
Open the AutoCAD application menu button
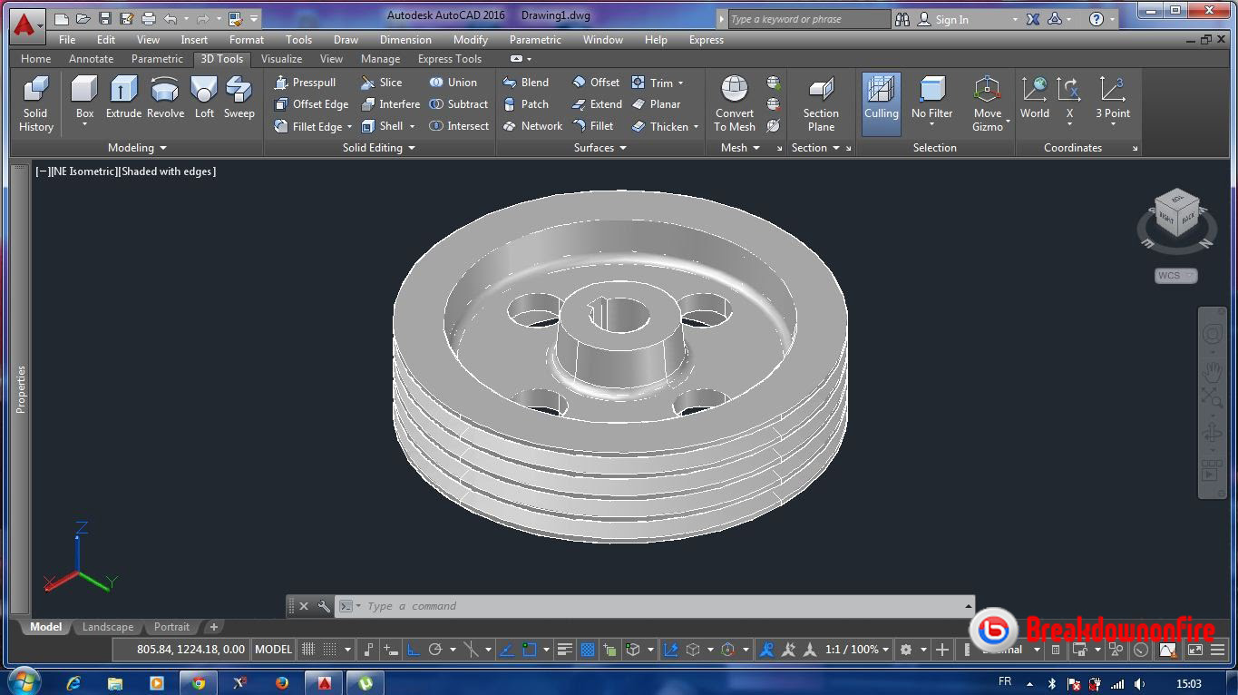25,25
